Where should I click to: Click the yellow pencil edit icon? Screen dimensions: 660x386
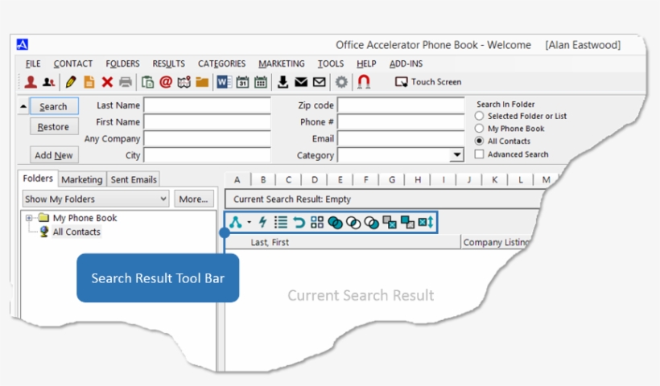point(71,82)
